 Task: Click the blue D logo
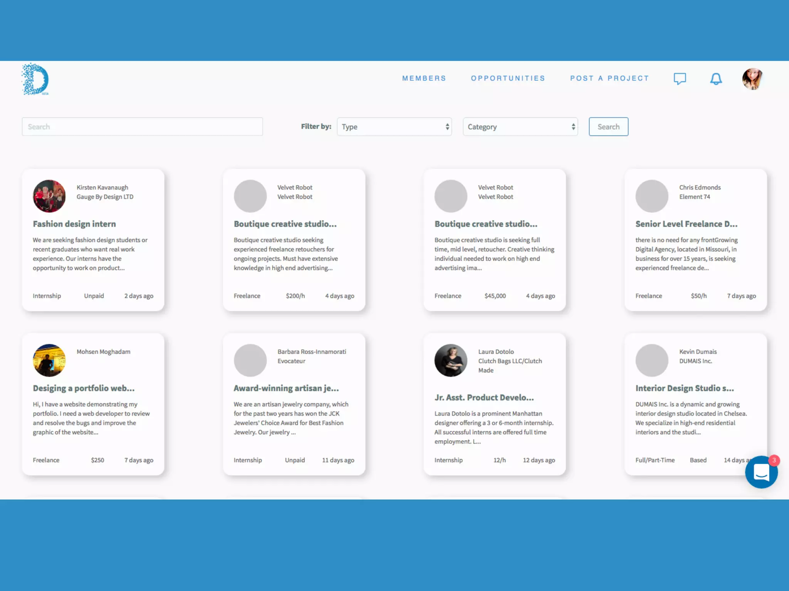[x=35, y=79]
